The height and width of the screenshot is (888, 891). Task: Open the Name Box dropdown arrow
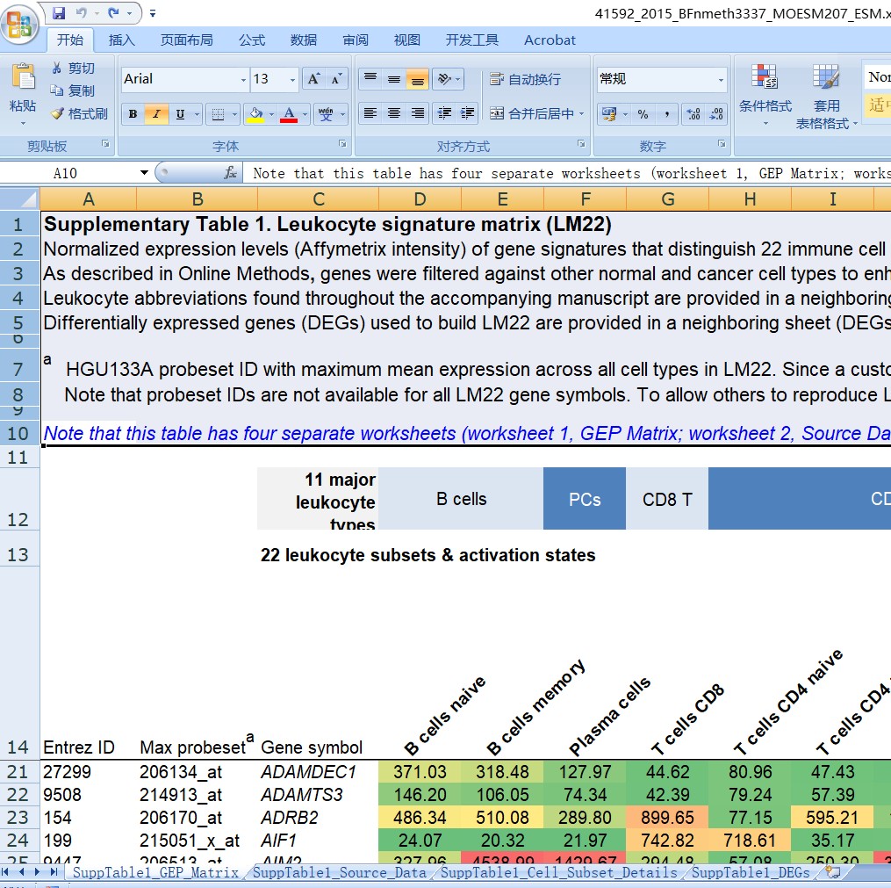[144, 173]
